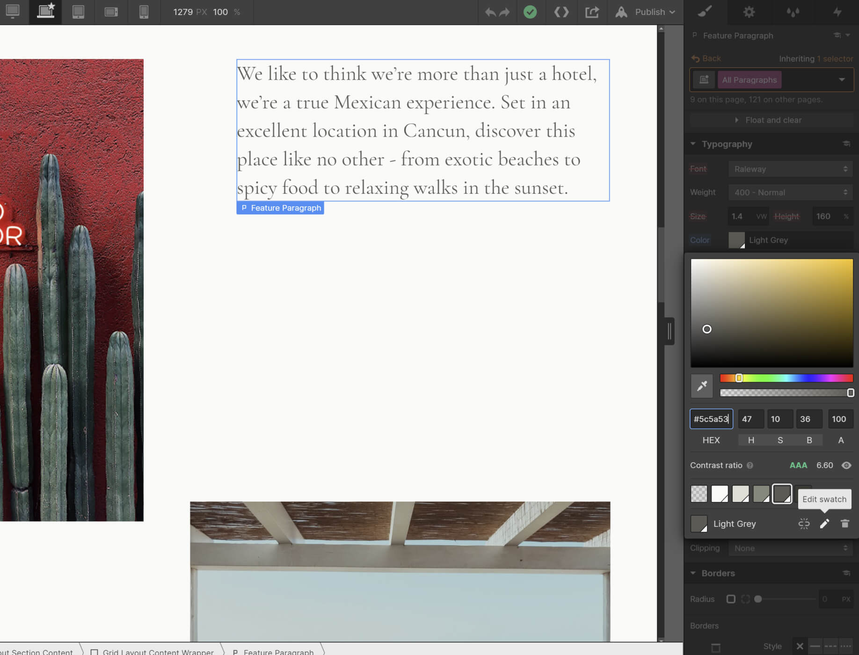The height and width of the screenshot is (655, 859).
Task: Open the code export icon
Action: tap(561, 12)
